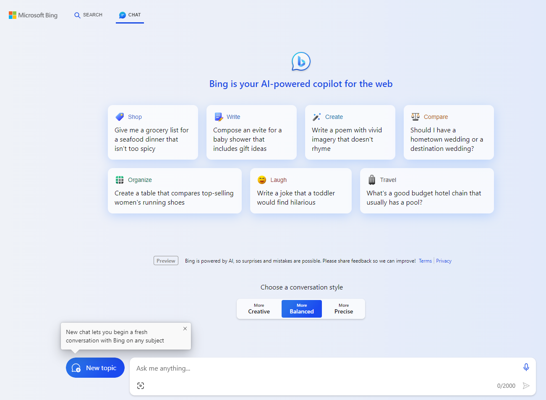Choose the poem with vivid imagery suggestion

pyautogui.click(x=350, y=132)
